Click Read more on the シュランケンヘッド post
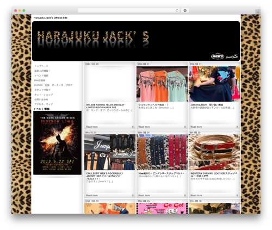 tap(144, 127)
